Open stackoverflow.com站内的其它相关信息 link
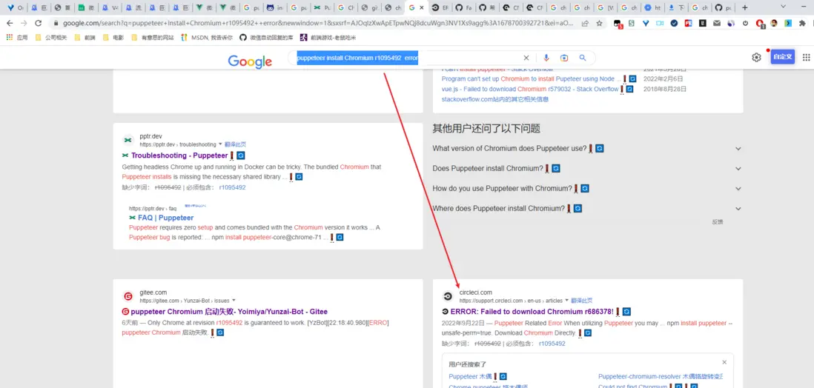814x388 pixels. pos(494,99)
